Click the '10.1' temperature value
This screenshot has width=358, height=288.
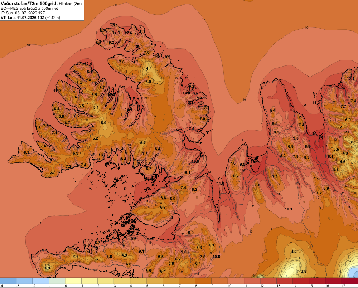tap(289, 209)
